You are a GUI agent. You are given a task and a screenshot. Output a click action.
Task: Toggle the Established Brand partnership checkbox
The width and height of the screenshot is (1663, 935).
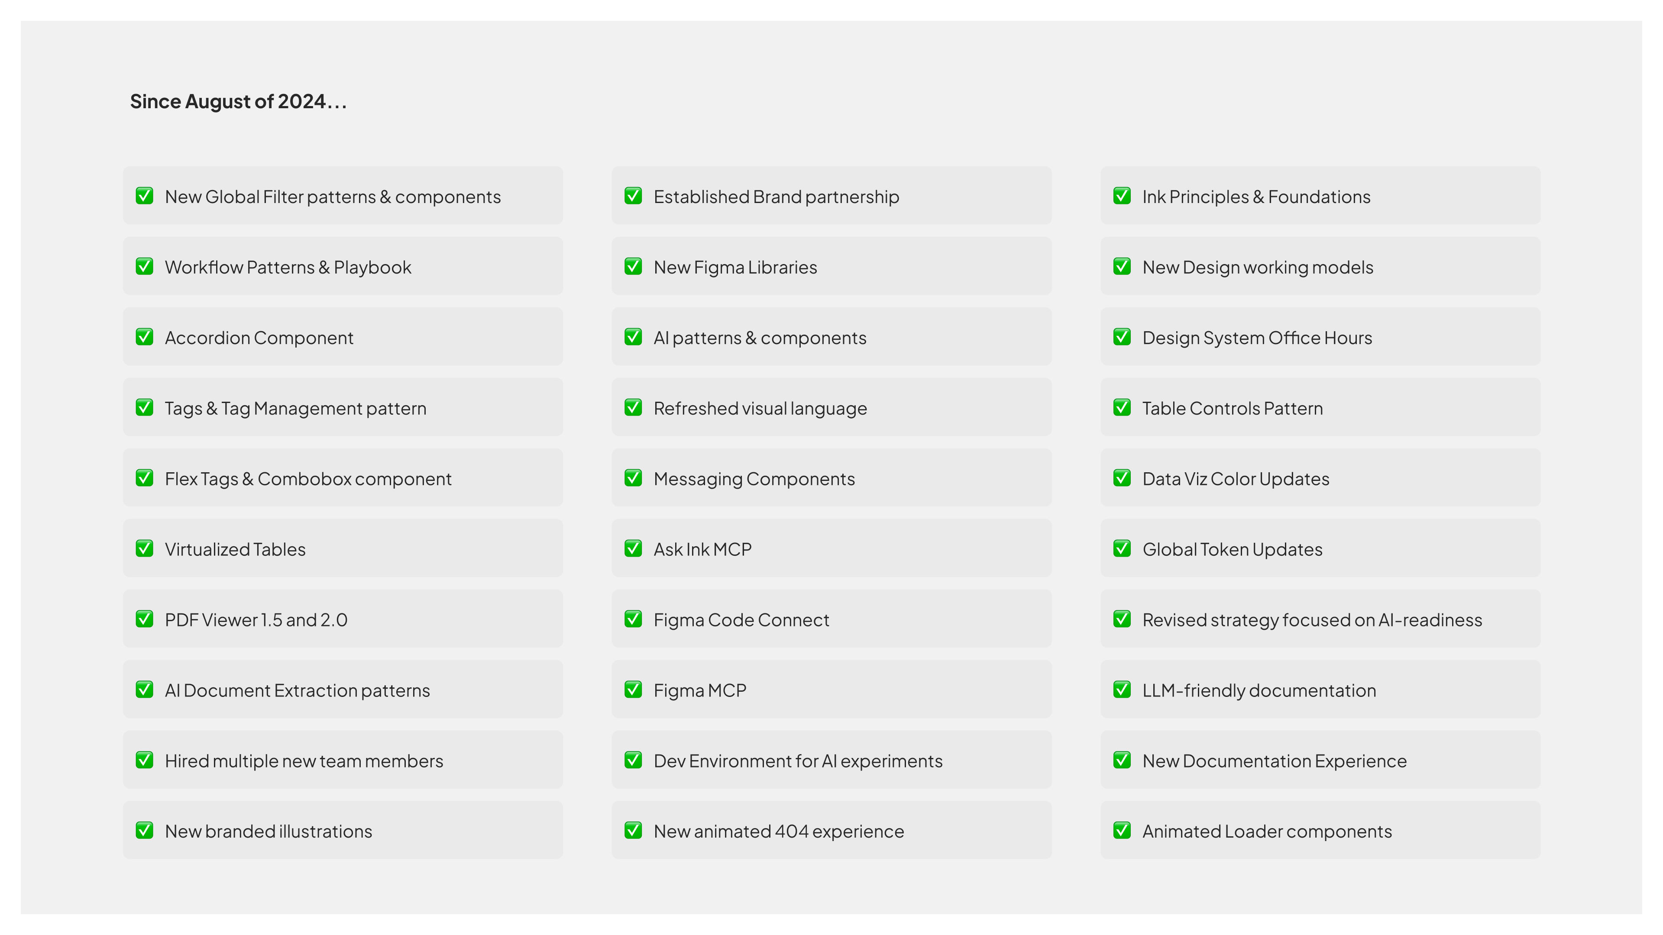click(x=633, y=196)
